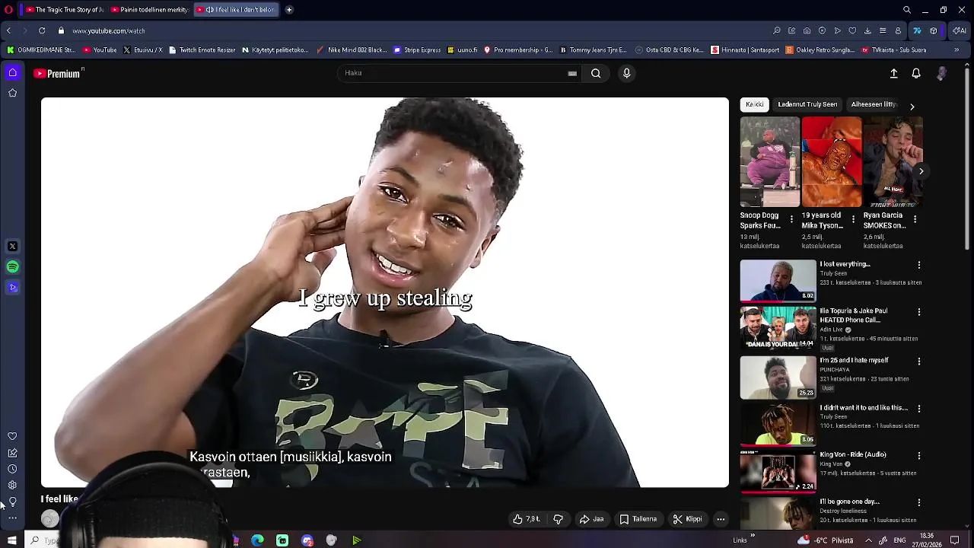Open the Opera main menu
Viewport: 974px width, 548px height.
pyautogui.click(x=8, y=10)
